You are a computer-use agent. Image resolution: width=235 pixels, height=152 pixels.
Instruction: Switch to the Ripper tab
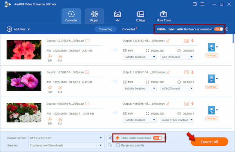pyautogui.click(x=94, y=16)
